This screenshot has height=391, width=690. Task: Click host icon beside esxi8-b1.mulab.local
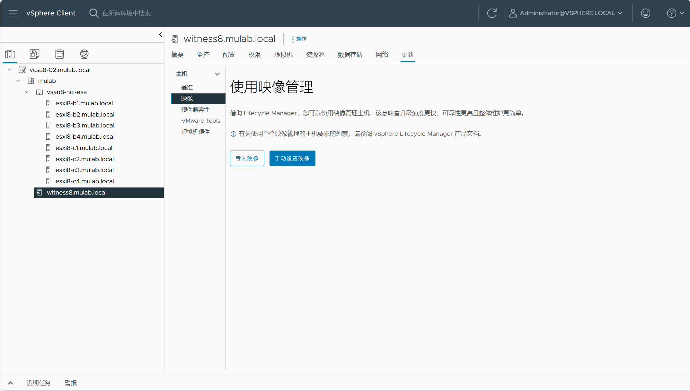tap(48, 103)
